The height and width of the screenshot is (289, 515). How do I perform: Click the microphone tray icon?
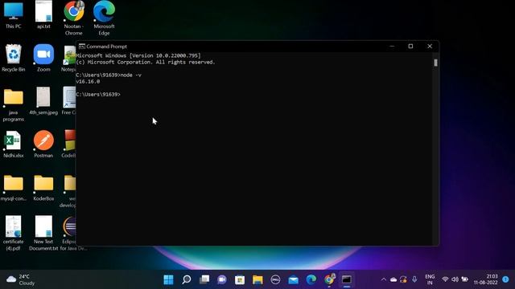point(414,279)
